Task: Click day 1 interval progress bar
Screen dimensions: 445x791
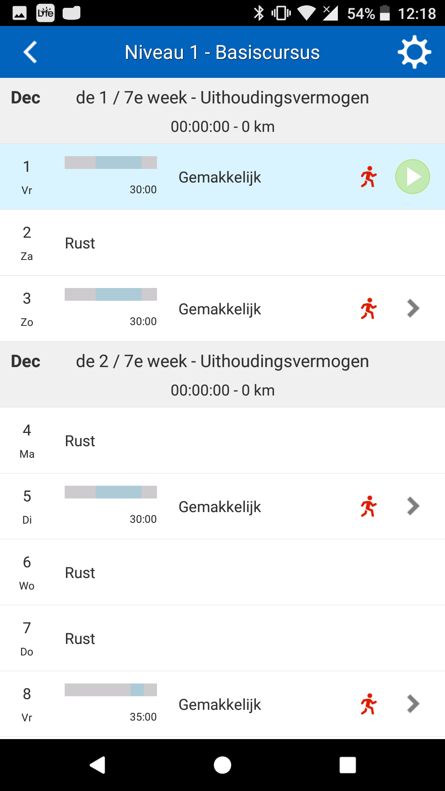Action: (x=110, y=163)
